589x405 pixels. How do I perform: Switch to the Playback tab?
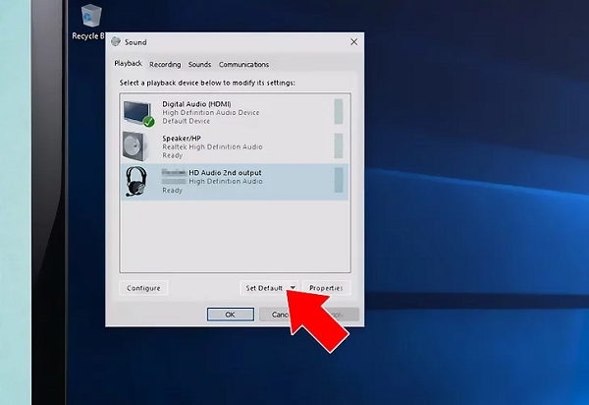tap(128, 65)
